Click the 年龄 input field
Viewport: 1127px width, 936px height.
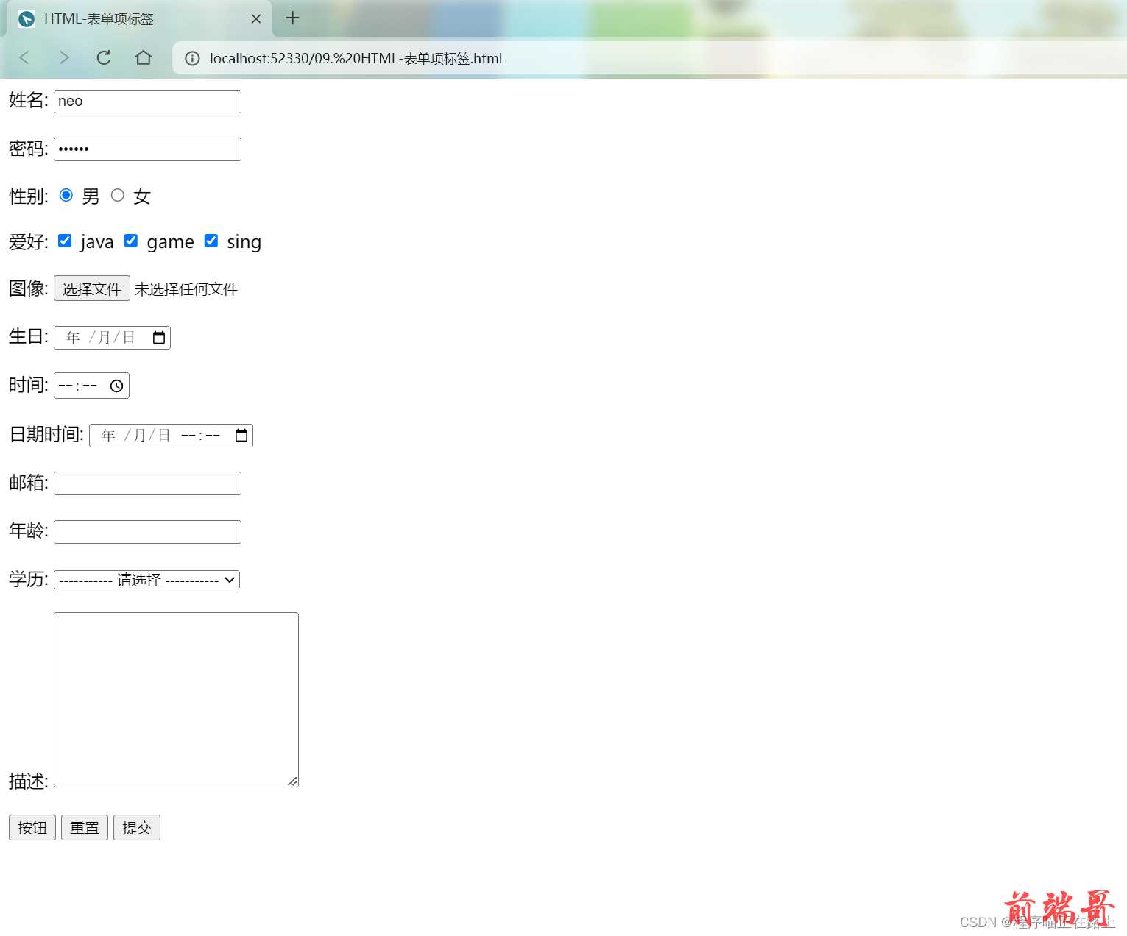(x=147, y=532)
